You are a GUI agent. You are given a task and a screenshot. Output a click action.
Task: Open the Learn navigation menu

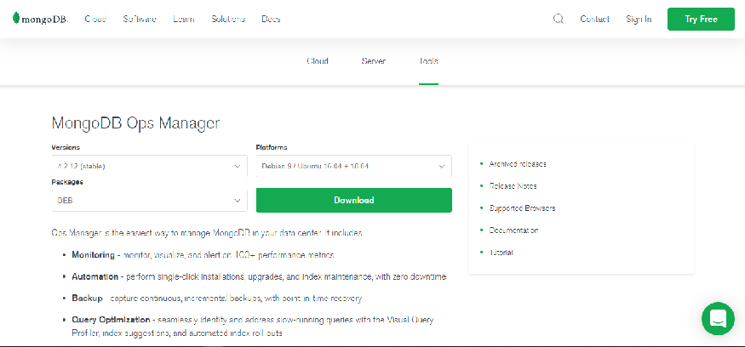pyautogui.click(x=184, y=19)
